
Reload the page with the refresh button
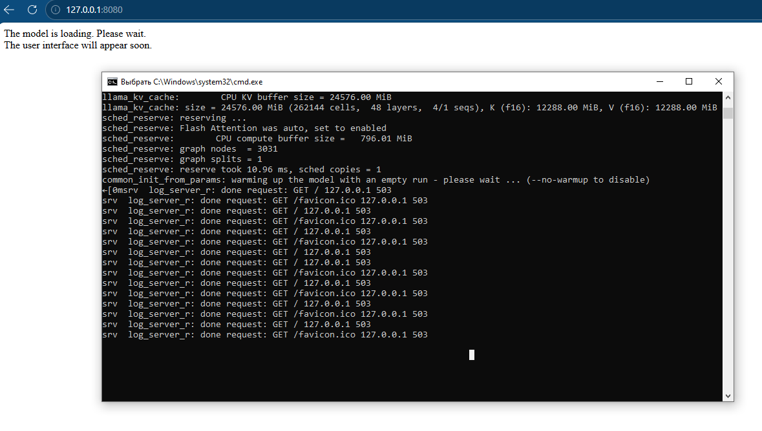(32, 10)
